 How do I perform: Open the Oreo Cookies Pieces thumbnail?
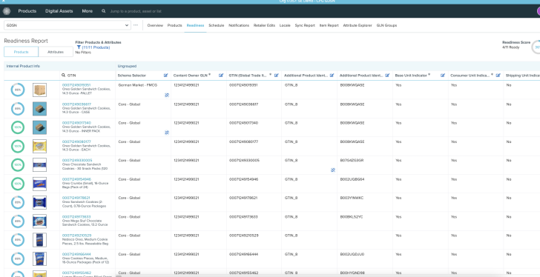tap(39, 258)
